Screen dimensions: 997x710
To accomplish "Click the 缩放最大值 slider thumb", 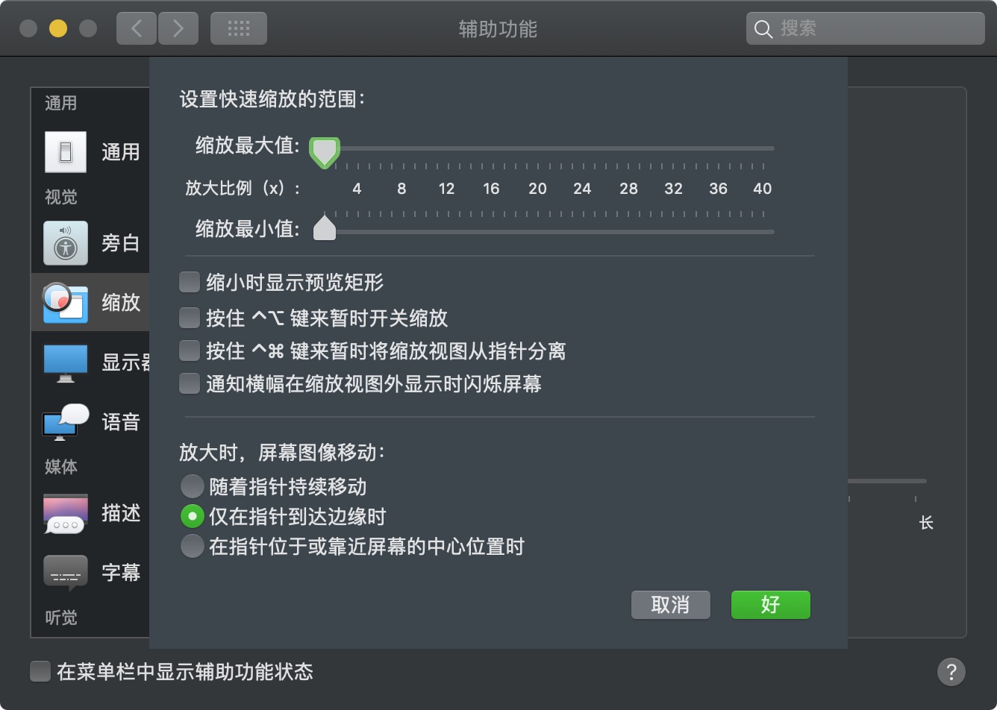I will pos(325,152).
